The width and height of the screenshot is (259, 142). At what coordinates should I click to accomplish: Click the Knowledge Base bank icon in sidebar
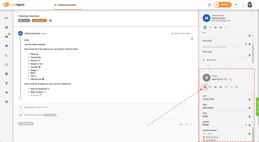point(7,83)
